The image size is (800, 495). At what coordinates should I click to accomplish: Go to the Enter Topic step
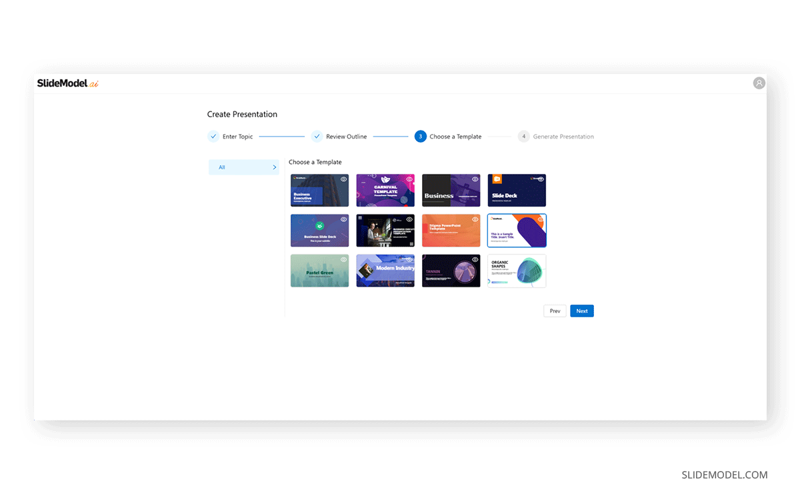pyautogui.click(x=237, y=137)
